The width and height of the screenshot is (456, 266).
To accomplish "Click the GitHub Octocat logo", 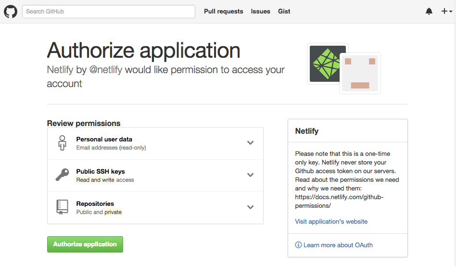I will [11, 12].
